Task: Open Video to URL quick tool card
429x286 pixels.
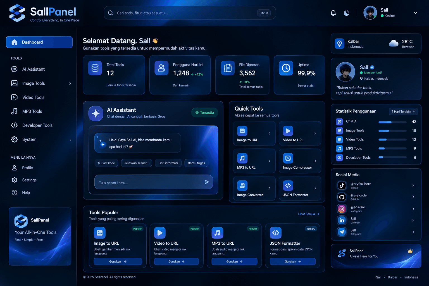Action: click(300, 134)
